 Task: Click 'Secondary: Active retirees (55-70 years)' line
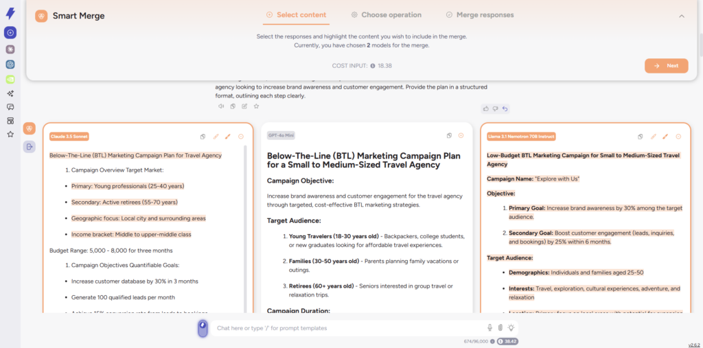[x=124, y=202]
